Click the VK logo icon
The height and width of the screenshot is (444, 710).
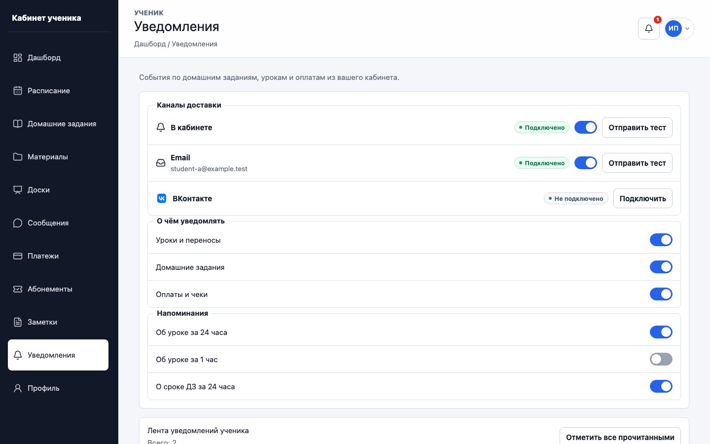pos(162,198)
